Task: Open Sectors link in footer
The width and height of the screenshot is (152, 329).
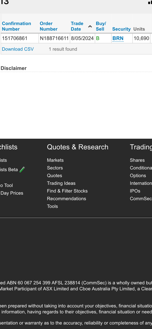Action: (x=55, y=168)
